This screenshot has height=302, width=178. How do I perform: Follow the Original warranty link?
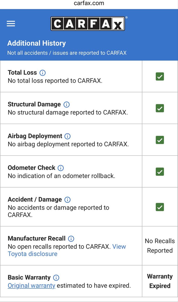(x=31, y=286)
